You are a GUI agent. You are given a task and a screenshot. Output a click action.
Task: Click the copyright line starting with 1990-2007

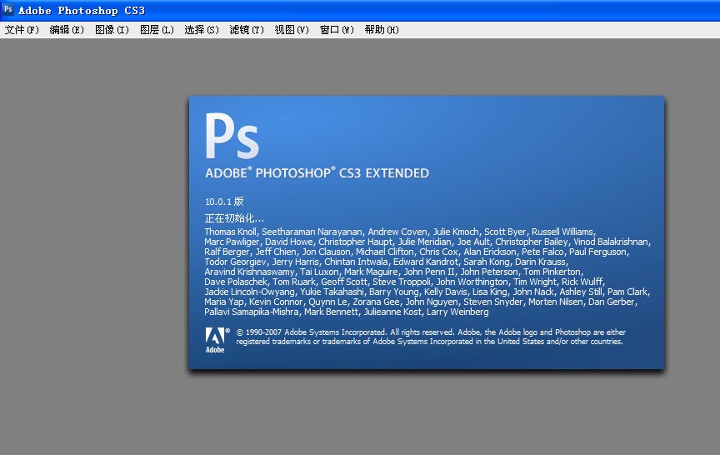(431, 332)
